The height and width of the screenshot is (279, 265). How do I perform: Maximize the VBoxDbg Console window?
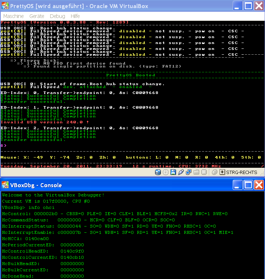pos(248,185)
